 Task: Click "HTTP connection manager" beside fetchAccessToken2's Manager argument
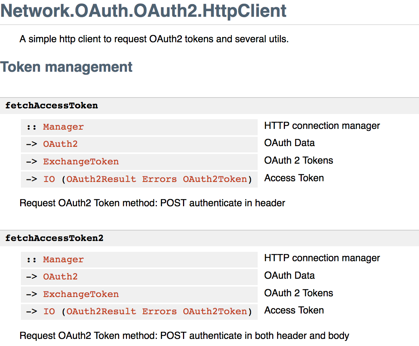[x=322, y=258]
